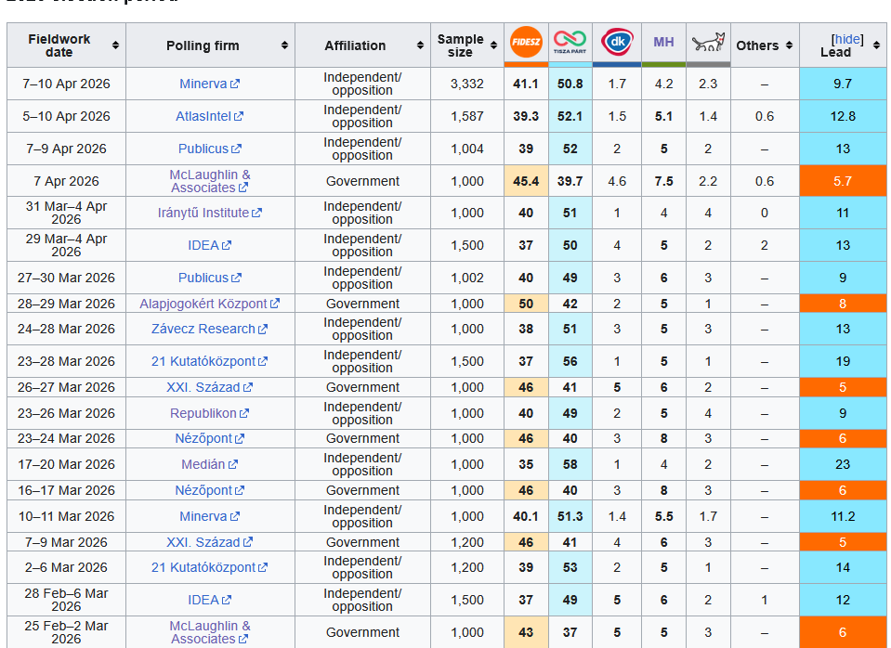Click the 58 Tisza value in Medián row
891x648 pixels.
(570, 464)
